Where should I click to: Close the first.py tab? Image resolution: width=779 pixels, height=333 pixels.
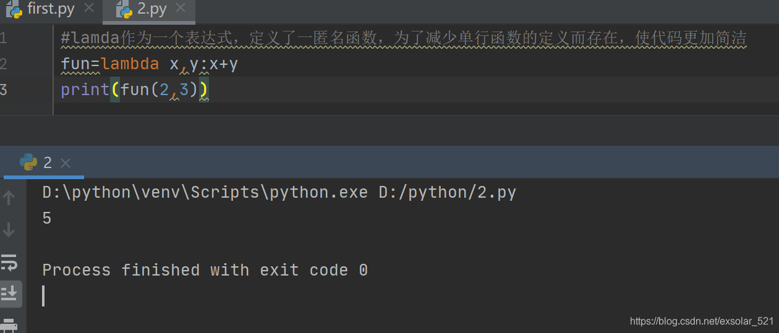[x=89, y=9]
